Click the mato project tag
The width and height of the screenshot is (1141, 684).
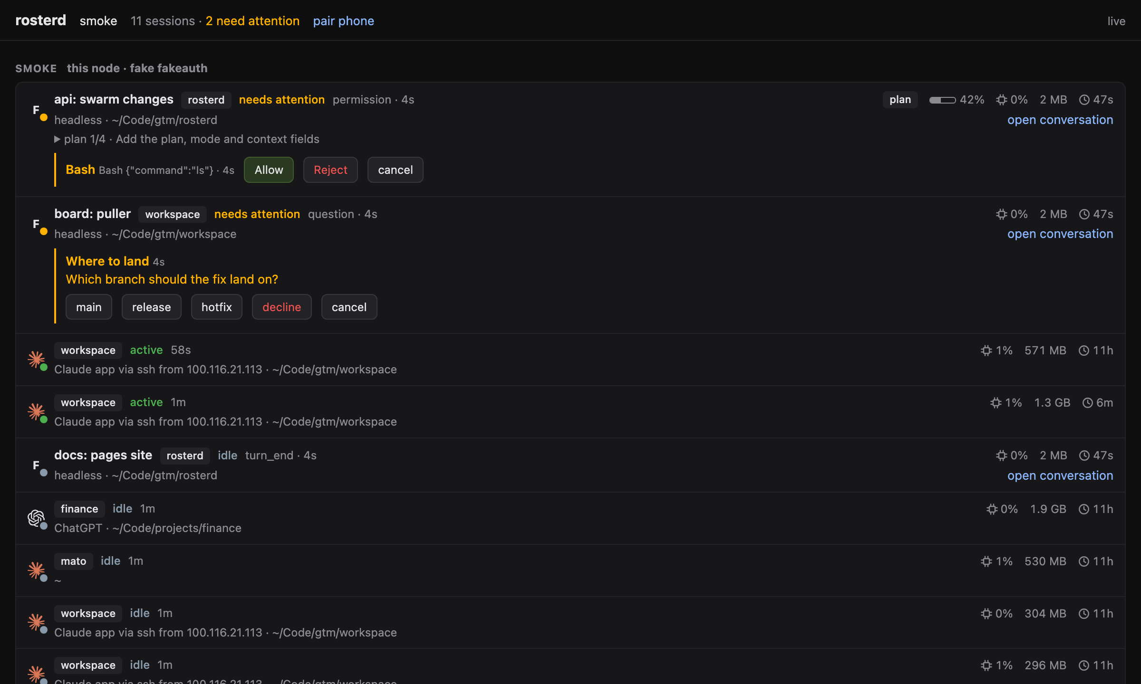tap(74, 561)
